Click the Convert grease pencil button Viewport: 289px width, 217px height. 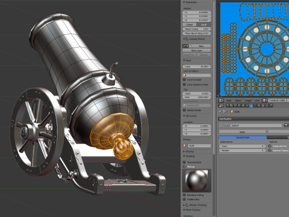pyautogui.click(x=204, y=55)
